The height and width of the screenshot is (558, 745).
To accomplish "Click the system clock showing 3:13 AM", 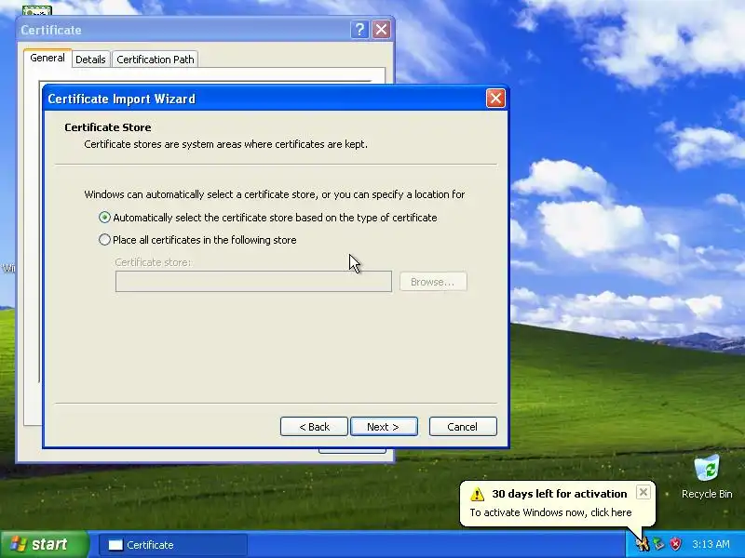I will click(711, 544).
